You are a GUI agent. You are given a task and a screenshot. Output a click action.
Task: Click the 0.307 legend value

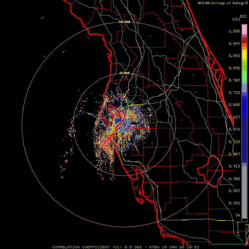pos(234,191)
